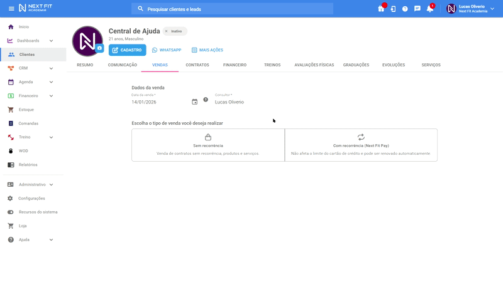Viewport: 503px width, 282px height.
Task: Expand the Ajuda submenu chevron
Action: 51,239
